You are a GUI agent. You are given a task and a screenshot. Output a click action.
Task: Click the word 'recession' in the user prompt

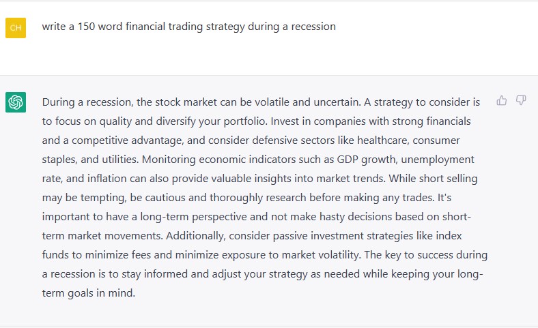313,27
